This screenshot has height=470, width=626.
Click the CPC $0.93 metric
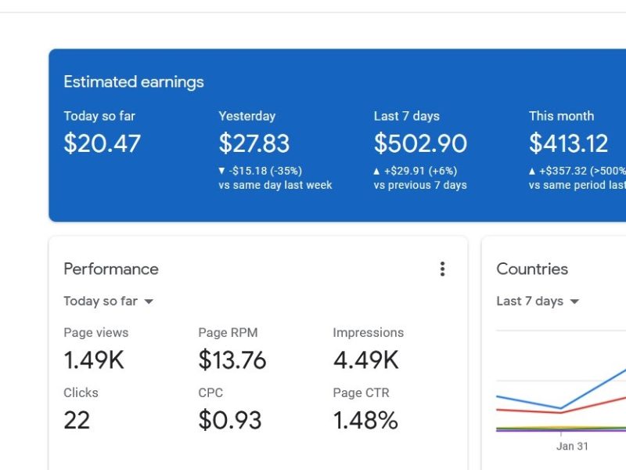pos(229,420)
